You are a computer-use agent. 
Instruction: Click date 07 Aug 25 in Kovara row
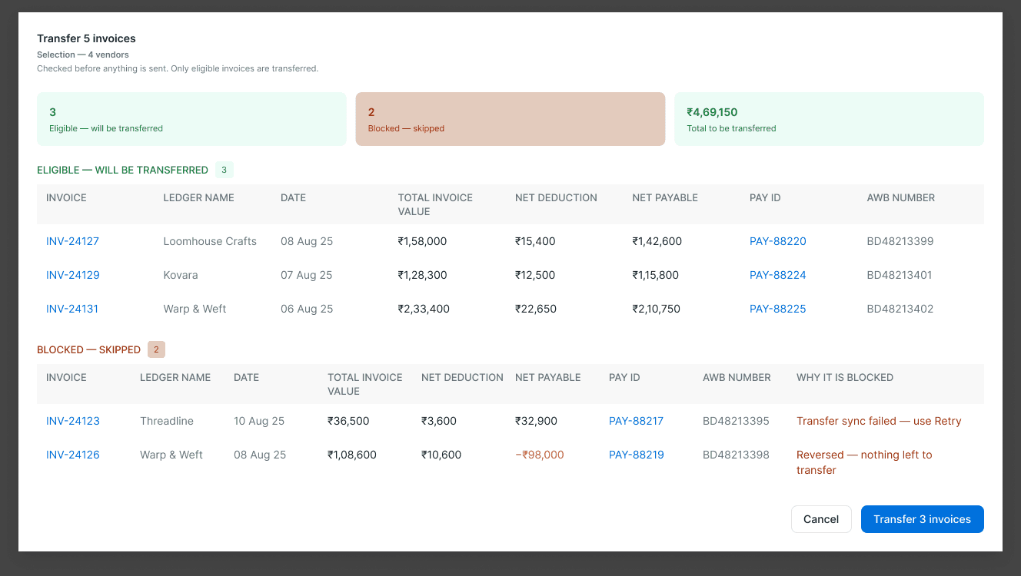[307, 275]
